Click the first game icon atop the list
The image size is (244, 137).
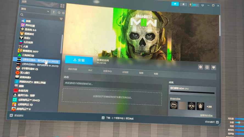pos(23,21)
